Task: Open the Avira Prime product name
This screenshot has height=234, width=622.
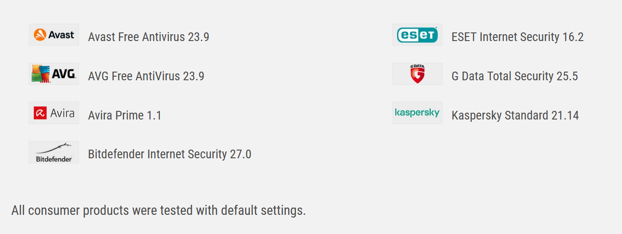Action: [116, 115]
